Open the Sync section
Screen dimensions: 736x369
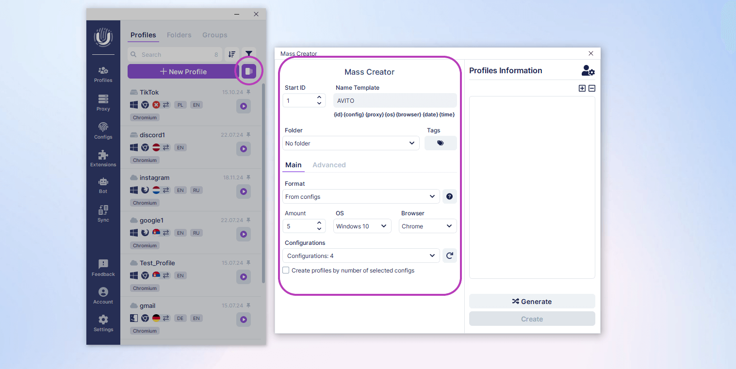click(x=103, y=213)
